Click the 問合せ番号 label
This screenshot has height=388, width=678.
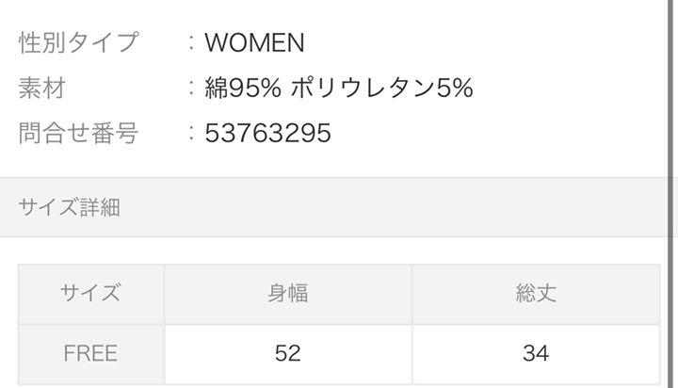(79, 133)
